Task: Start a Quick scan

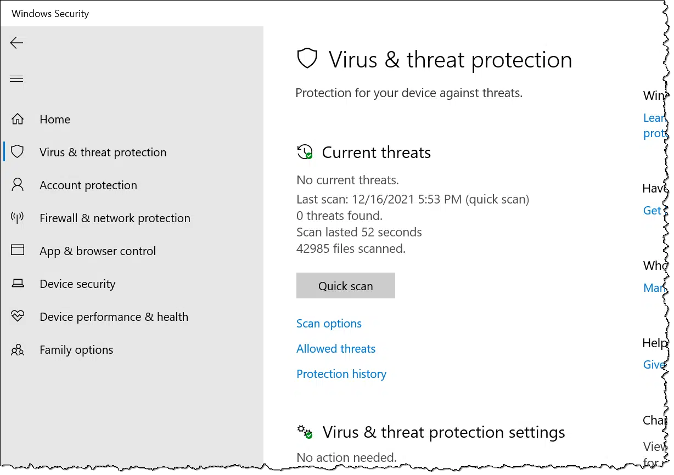Action: 345,286
